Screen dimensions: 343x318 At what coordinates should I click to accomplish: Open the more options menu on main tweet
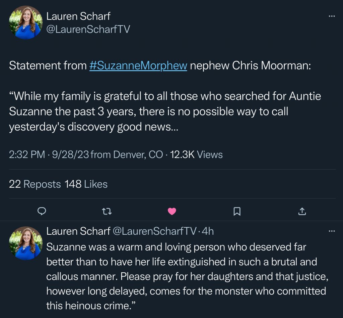pyautogui.click(x=332, y=16)
